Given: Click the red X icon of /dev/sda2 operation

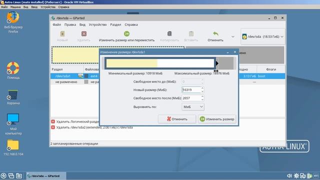Looking at the screenshot, I should pyautogui.click(x=53, y=127).
